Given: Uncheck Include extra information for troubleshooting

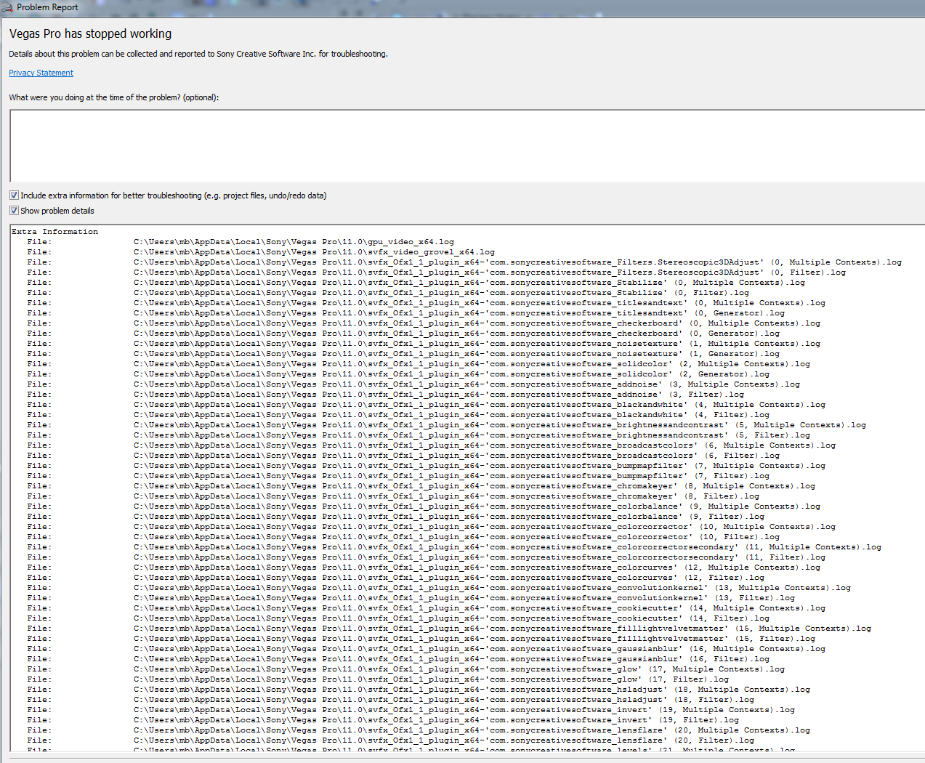Looking at the screenshot, I should tap(14, 195).
